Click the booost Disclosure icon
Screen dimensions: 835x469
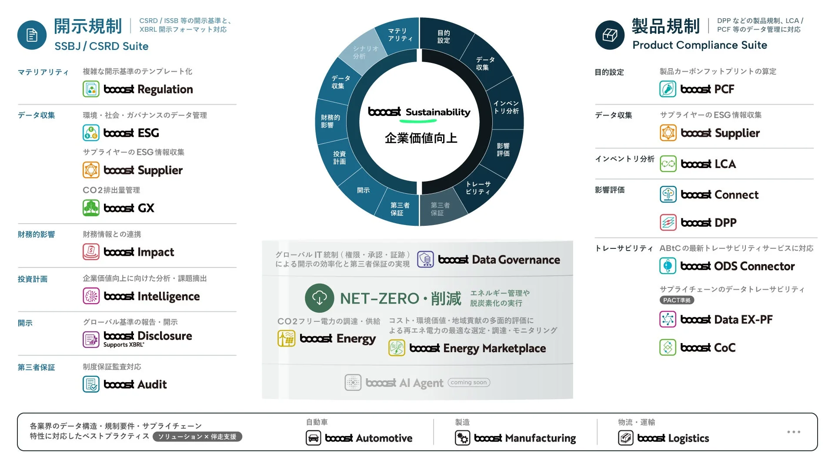click(91, 340)
